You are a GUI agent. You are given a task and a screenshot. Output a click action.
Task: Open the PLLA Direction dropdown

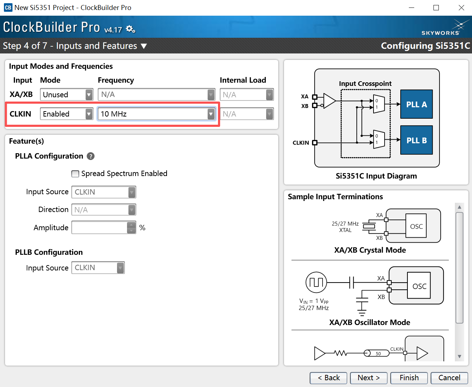click(x=104, y=210)
